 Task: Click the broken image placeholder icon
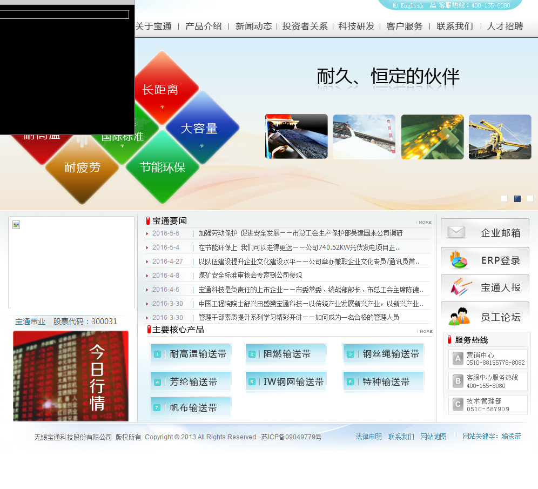pyautogui.click(x=16, y=225)
